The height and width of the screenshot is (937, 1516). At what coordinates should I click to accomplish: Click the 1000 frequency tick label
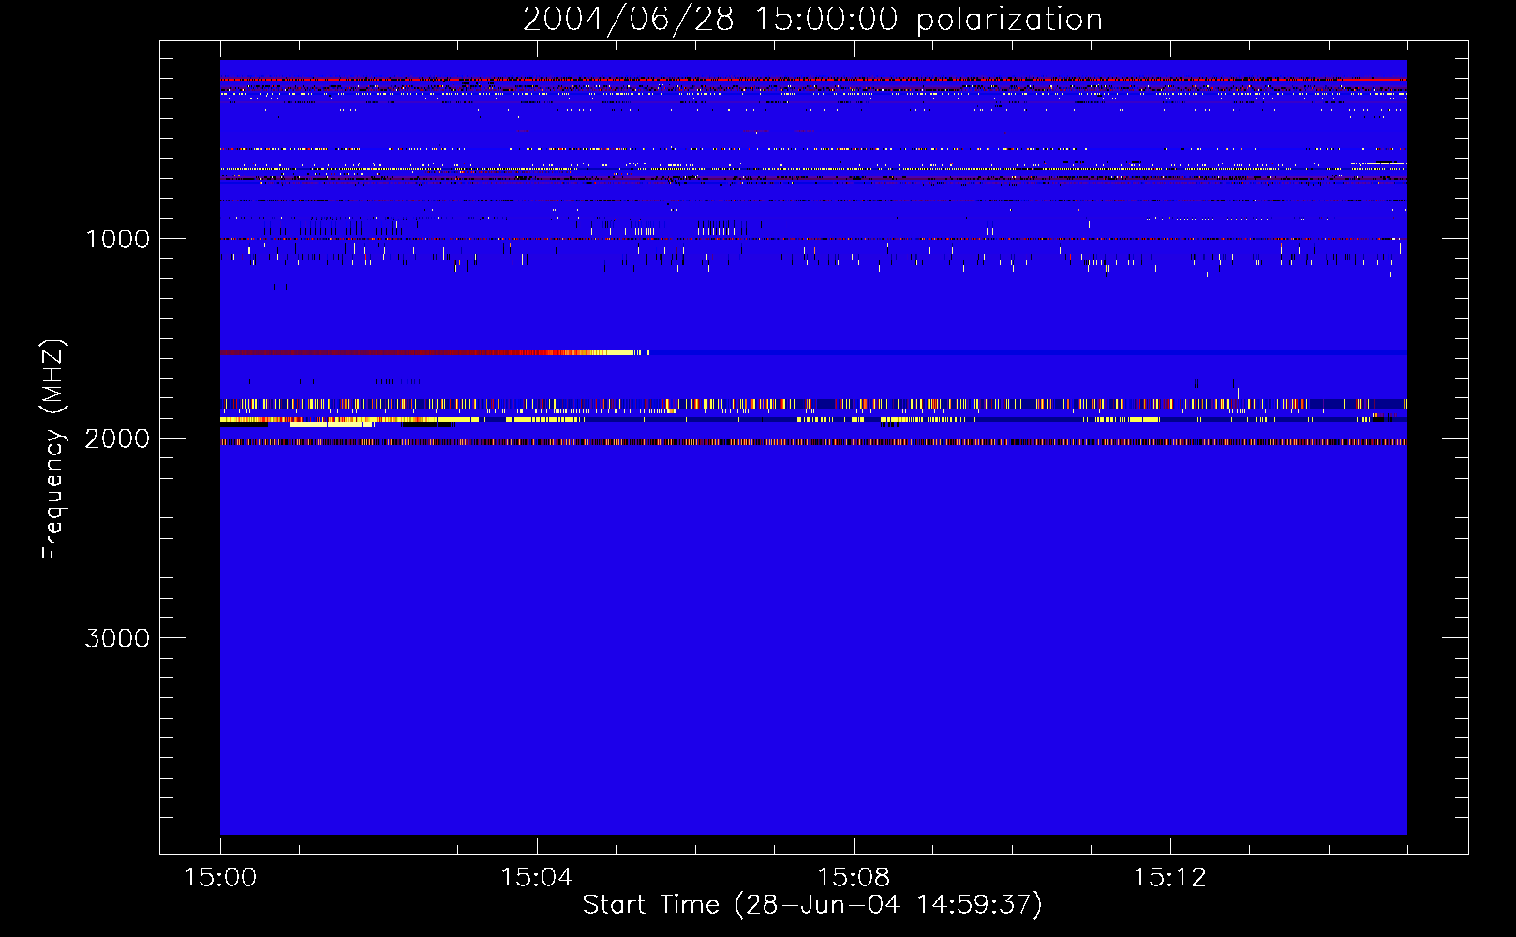point(117,239)
